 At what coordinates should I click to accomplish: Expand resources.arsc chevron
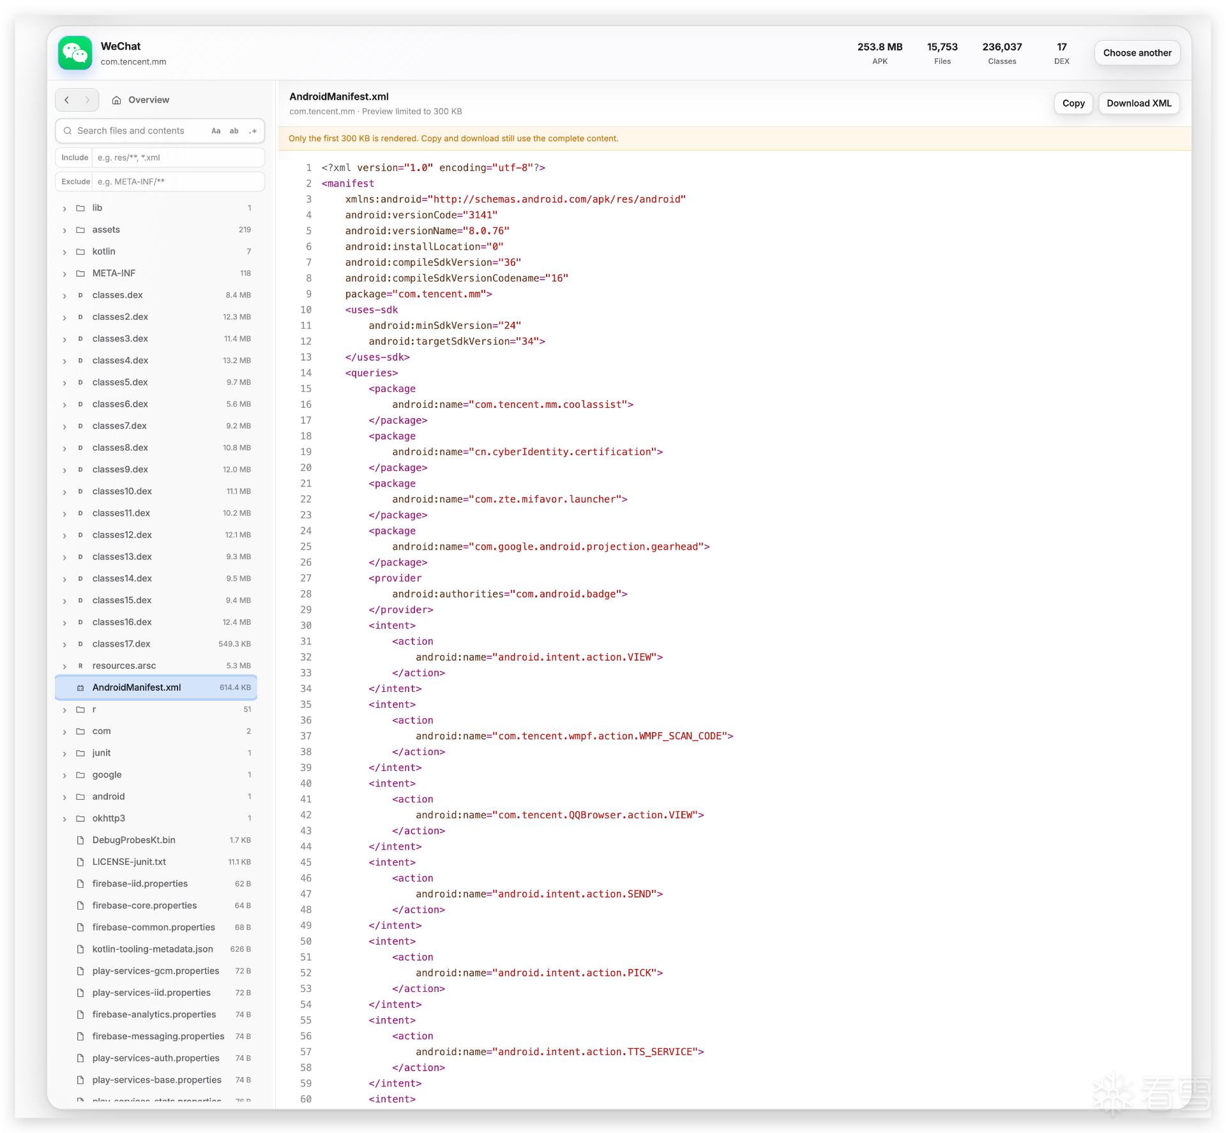click(64, 666)
